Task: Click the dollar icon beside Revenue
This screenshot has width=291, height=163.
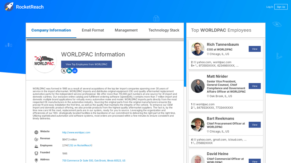Action: click(x=36, y=139)
